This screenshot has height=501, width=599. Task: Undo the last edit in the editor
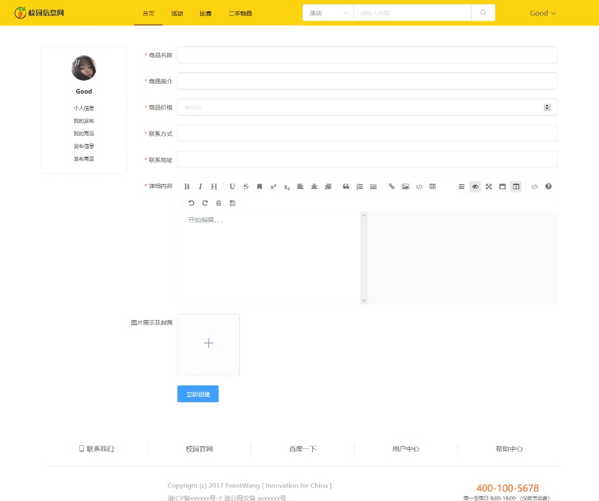click(x=191, y=202)
